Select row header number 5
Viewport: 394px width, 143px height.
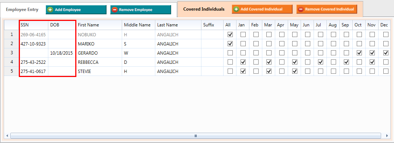coord(12,71)
